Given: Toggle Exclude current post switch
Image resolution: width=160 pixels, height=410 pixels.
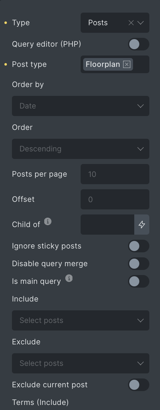Looking at the screenshot, I should 139,385.
